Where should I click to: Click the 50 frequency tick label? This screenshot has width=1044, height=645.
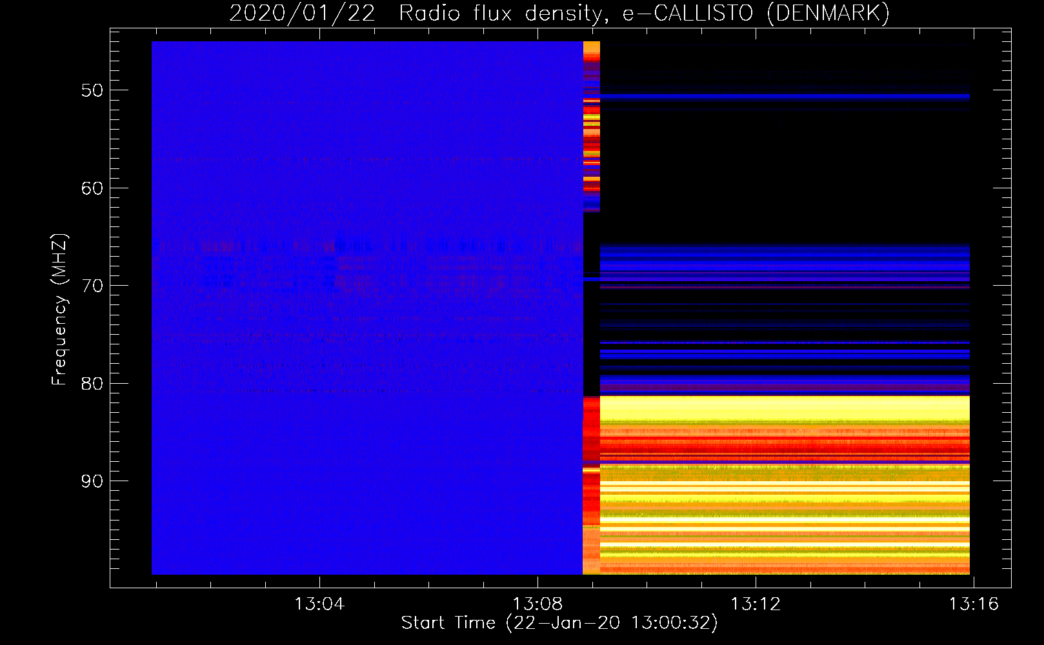(92, 90)
